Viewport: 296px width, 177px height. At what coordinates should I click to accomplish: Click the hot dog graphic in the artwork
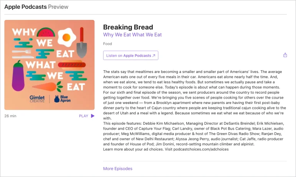tap(72, 65)
